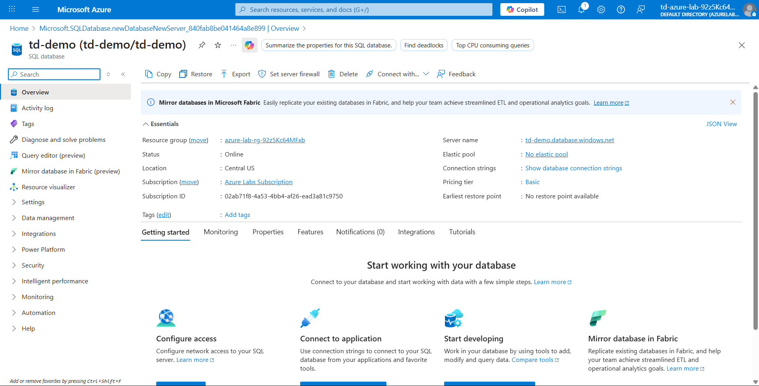This screenshot has width=759, height=386.
Task: Collapse the Essentials section
Action: (146, 124)
